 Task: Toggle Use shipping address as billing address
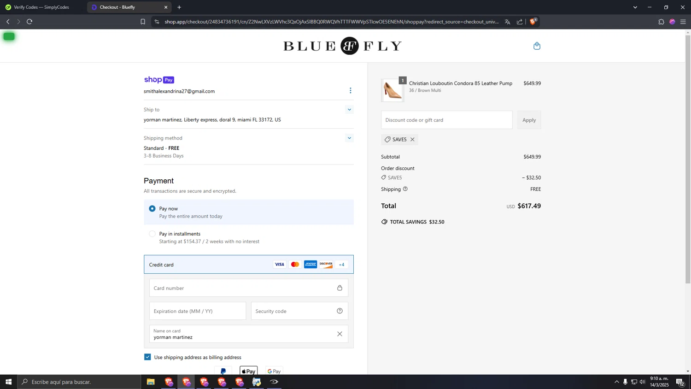[147, 357]
